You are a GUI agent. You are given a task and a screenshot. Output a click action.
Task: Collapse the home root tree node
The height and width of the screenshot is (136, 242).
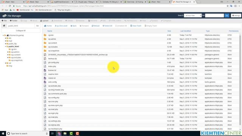click(x=3, y=35)
